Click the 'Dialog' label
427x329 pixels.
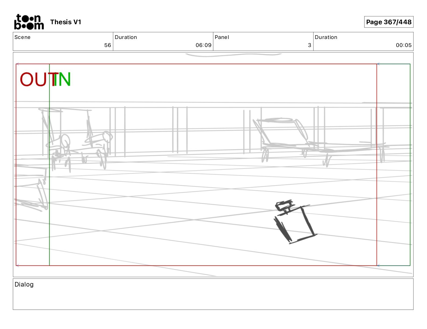coord(24,284)
